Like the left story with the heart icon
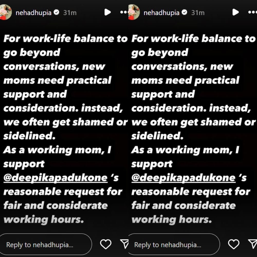Screen dimensions: 257x257 [x=106, y=244]
